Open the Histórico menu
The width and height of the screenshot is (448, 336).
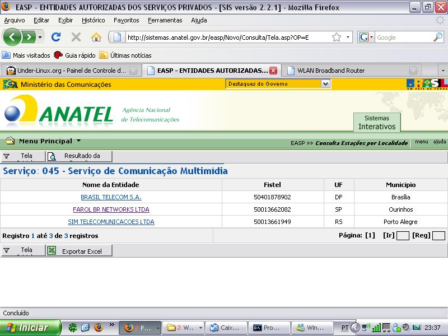tap(93, 20)
